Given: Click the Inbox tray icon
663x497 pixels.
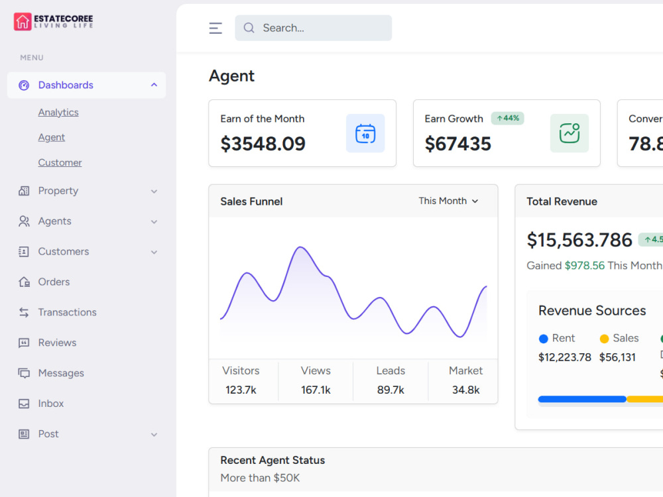Looking at the screenshot, I should tap(24, 404).
